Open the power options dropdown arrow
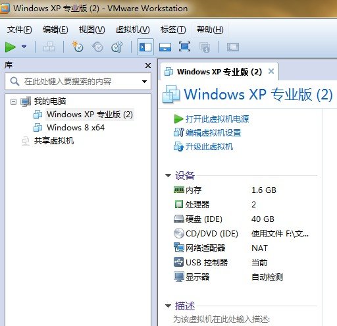 (x=24, y=47)
